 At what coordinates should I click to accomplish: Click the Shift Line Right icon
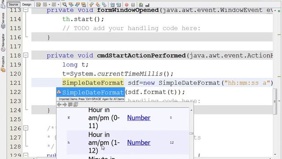[119, 4]
